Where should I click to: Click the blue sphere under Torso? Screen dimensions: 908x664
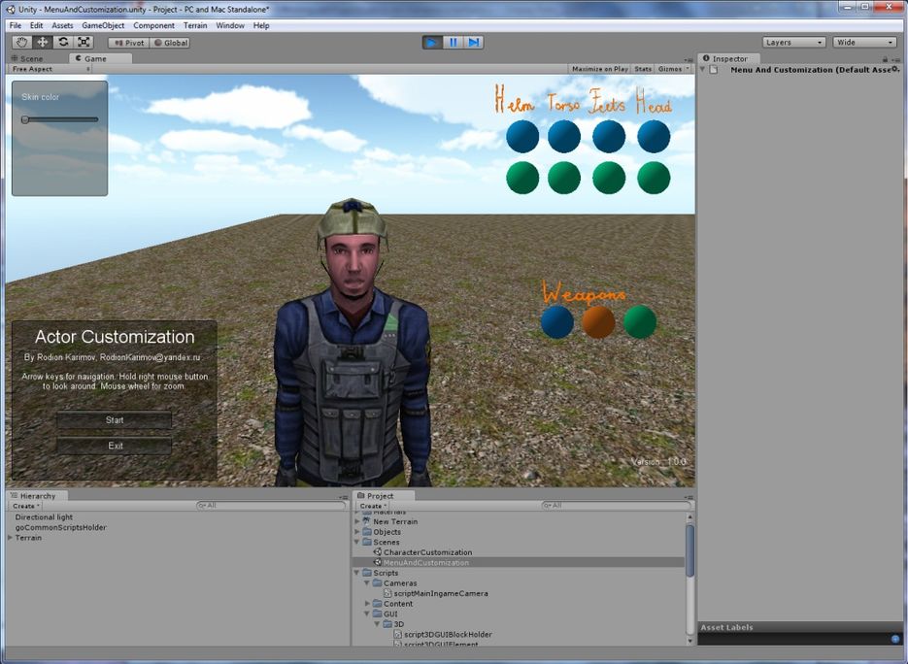[564, 137]
